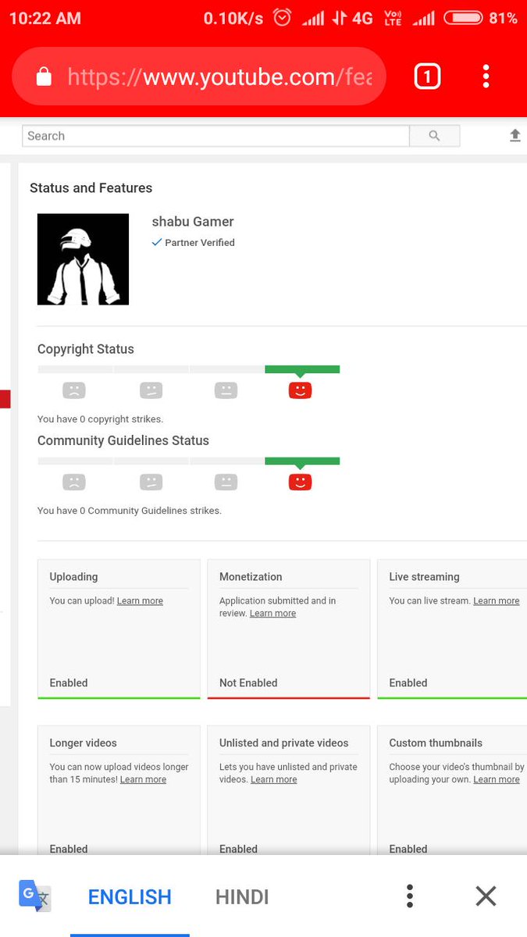Screen dimensions: 527x937
Task: Click the Partner Verified checkmark icon
Action: click(x=156, y=243)
